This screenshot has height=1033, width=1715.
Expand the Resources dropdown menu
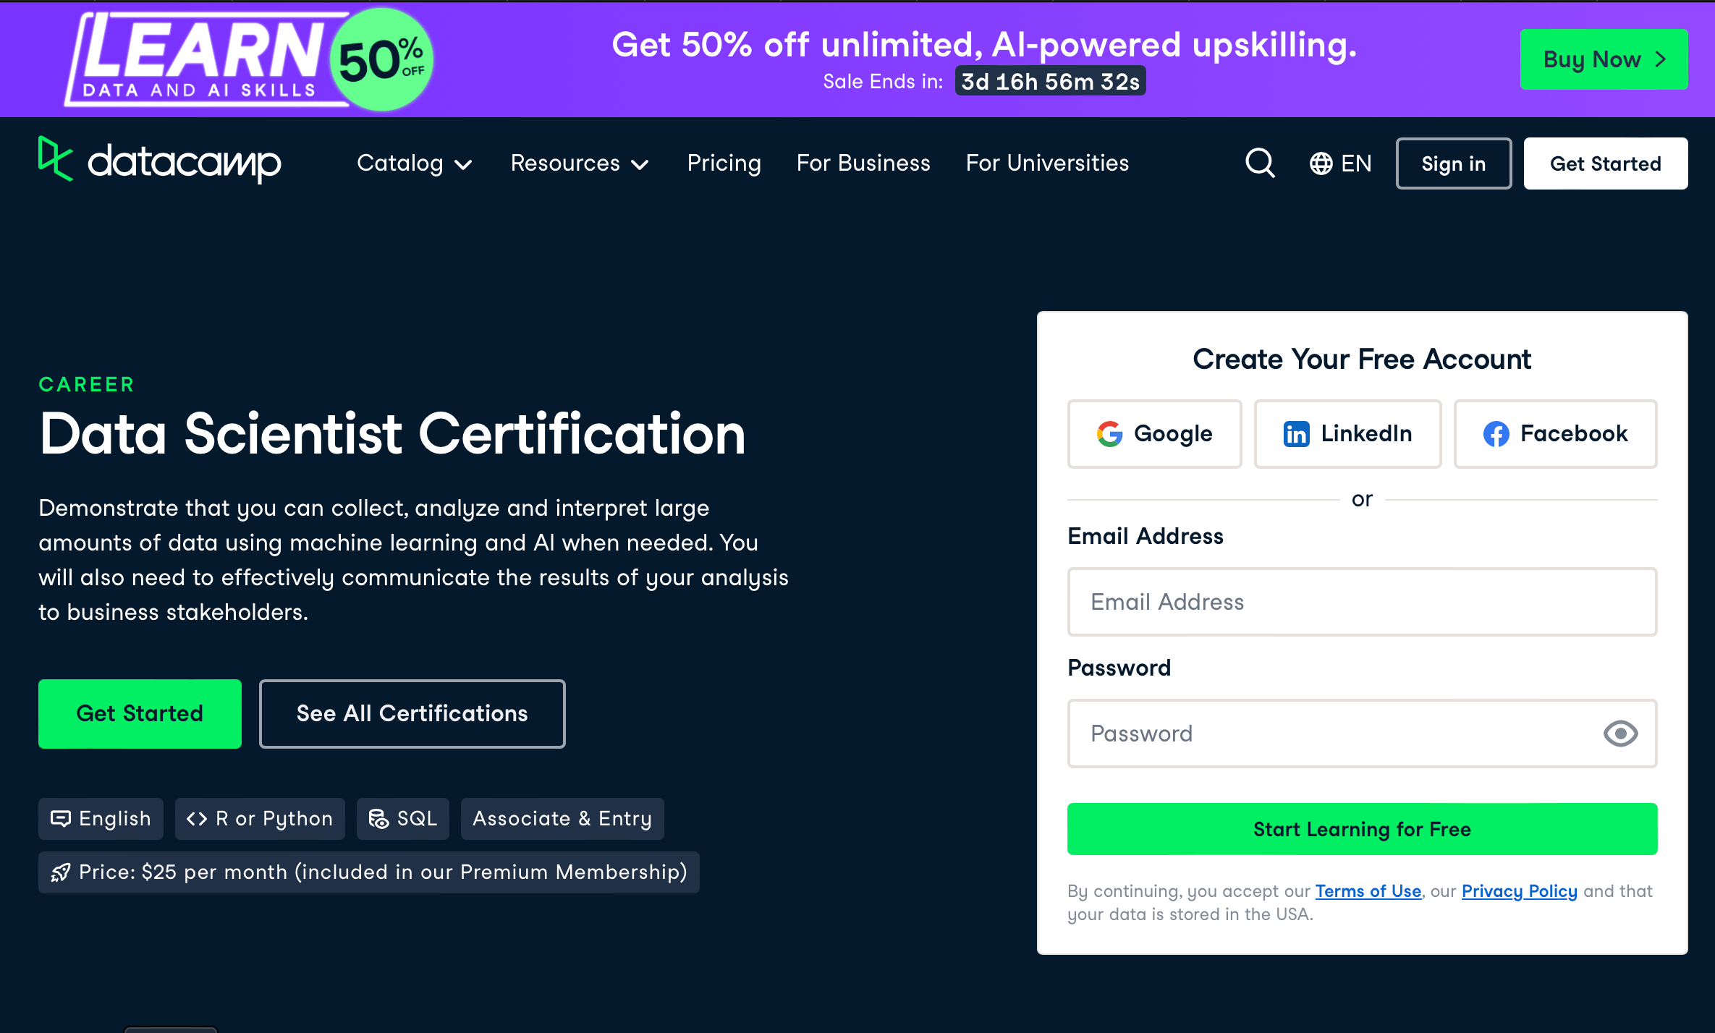(579, 163)
